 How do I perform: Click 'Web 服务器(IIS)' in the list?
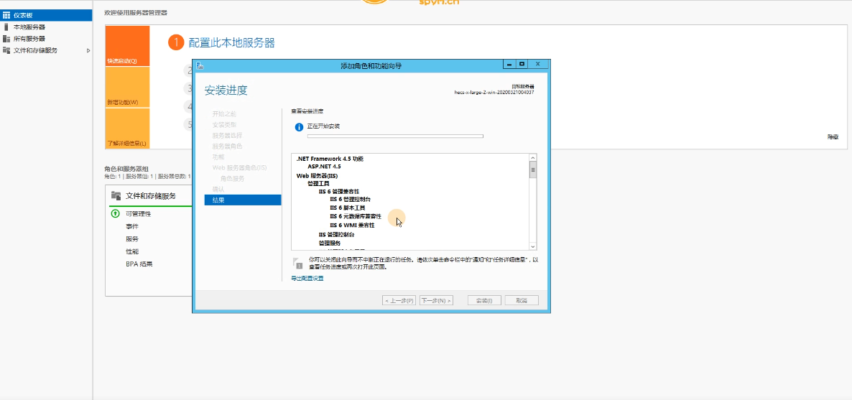(x=317, y=176)
